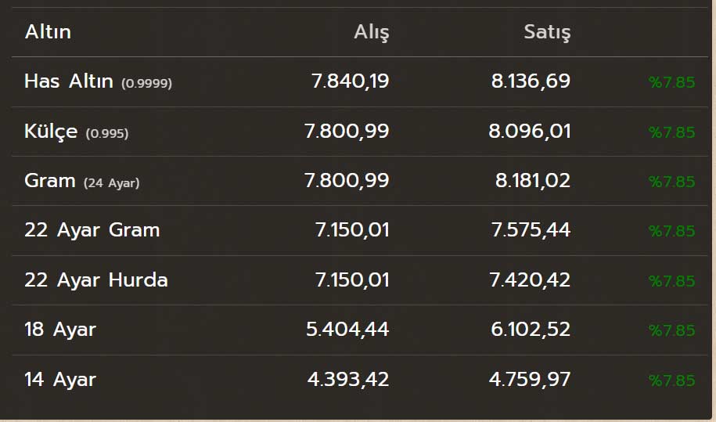The image size is (716, 422).
Task: Select the 18 Ayar row label
Action: (x=59, y=330)
